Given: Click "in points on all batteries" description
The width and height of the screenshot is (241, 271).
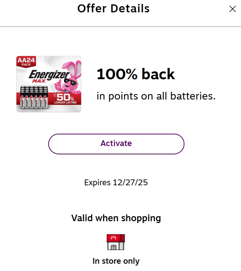Looking at the screenshot, I should click(156, 96).
